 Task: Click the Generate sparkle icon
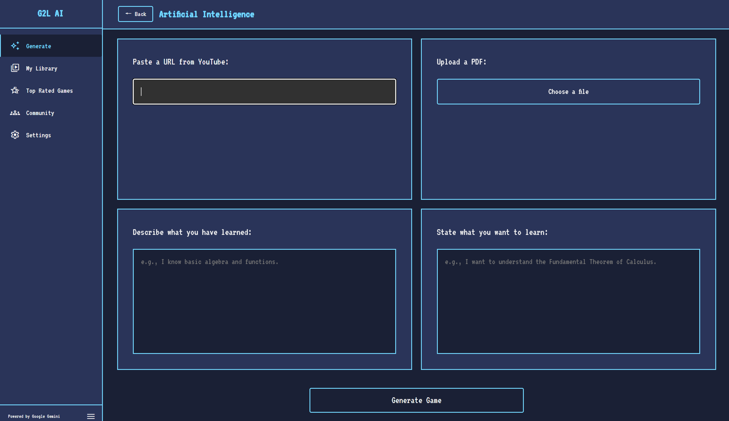15,46
